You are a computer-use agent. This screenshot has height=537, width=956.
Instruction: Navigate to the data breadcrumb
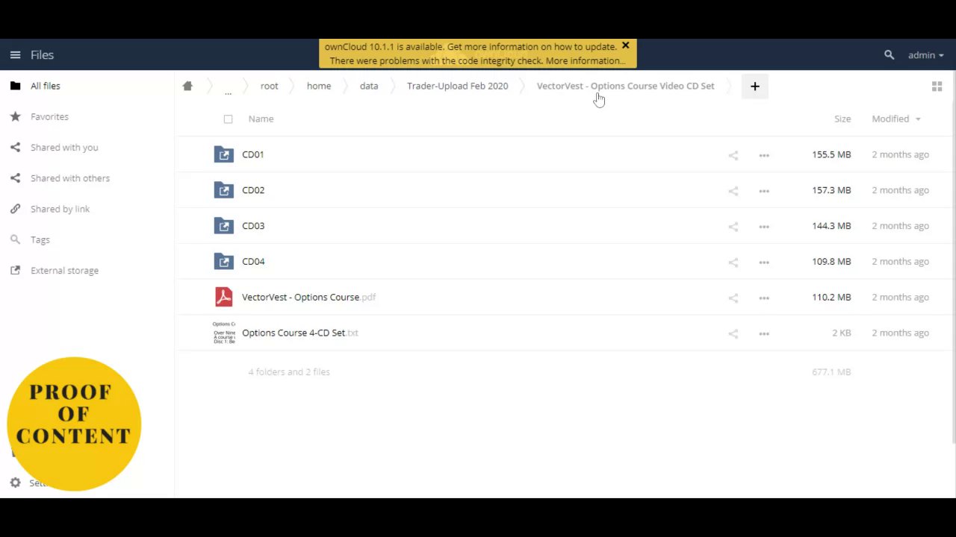click(369, 86)
